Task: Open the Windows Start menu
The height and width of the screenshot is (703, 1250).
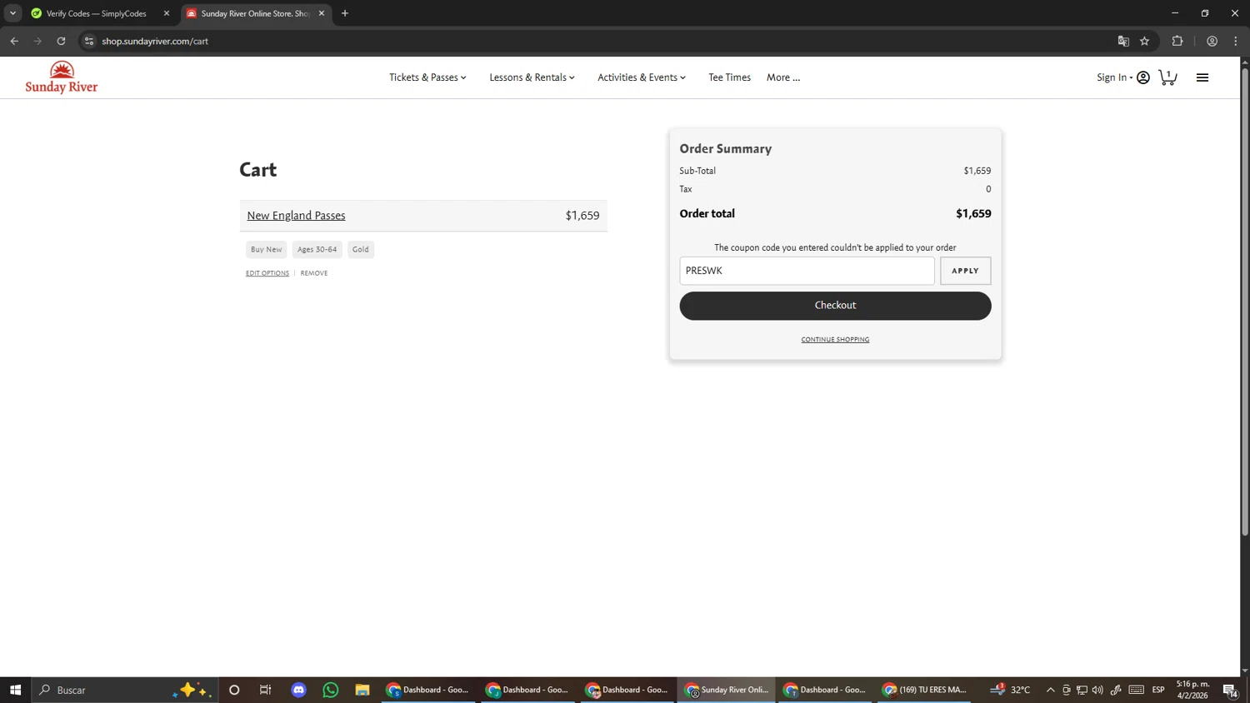Action: pyautogui.click(x=15, y=690)
